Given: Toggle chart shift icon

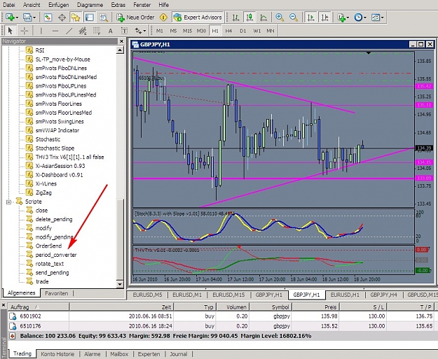Looking at the screenshot, I should [x=324, y=17].
